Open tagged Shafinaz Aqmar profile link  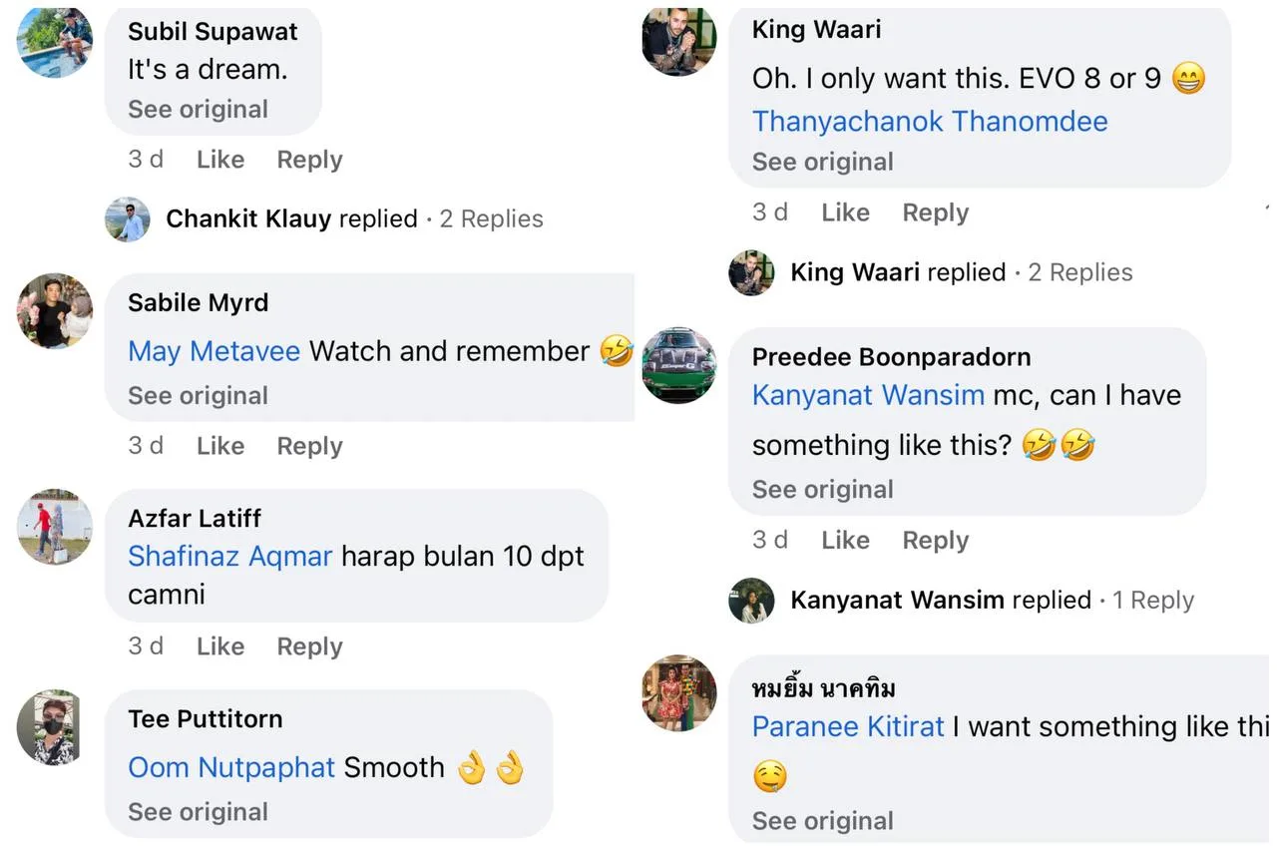click(229, 556)
